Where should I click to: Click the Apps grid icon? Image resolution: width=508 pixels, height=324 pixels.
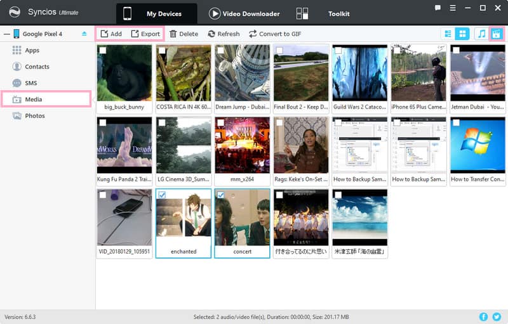[x=17, y=50]
